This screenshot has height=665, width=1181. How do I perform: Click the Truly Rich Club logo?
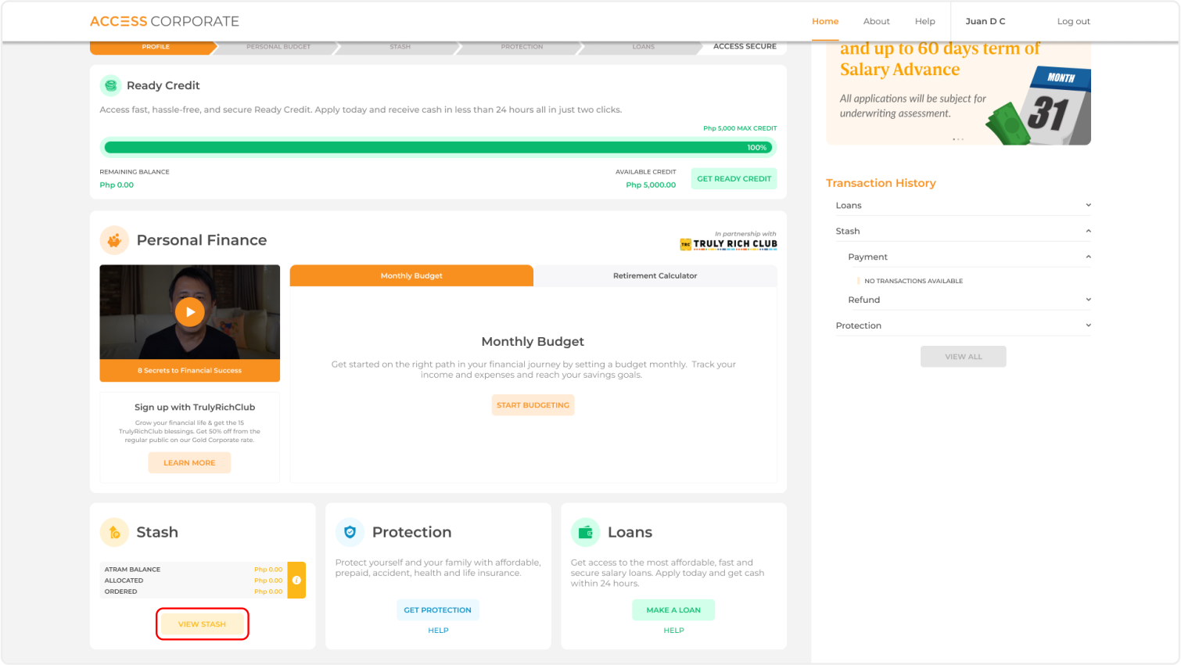[729, 243]
